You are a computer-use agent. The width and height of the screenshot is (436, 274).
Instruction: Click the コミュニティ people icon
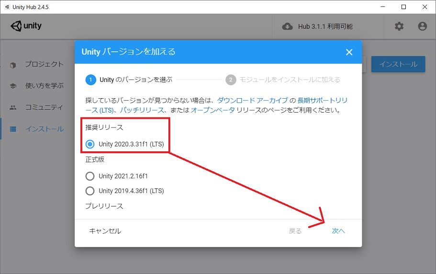(13, 107)
